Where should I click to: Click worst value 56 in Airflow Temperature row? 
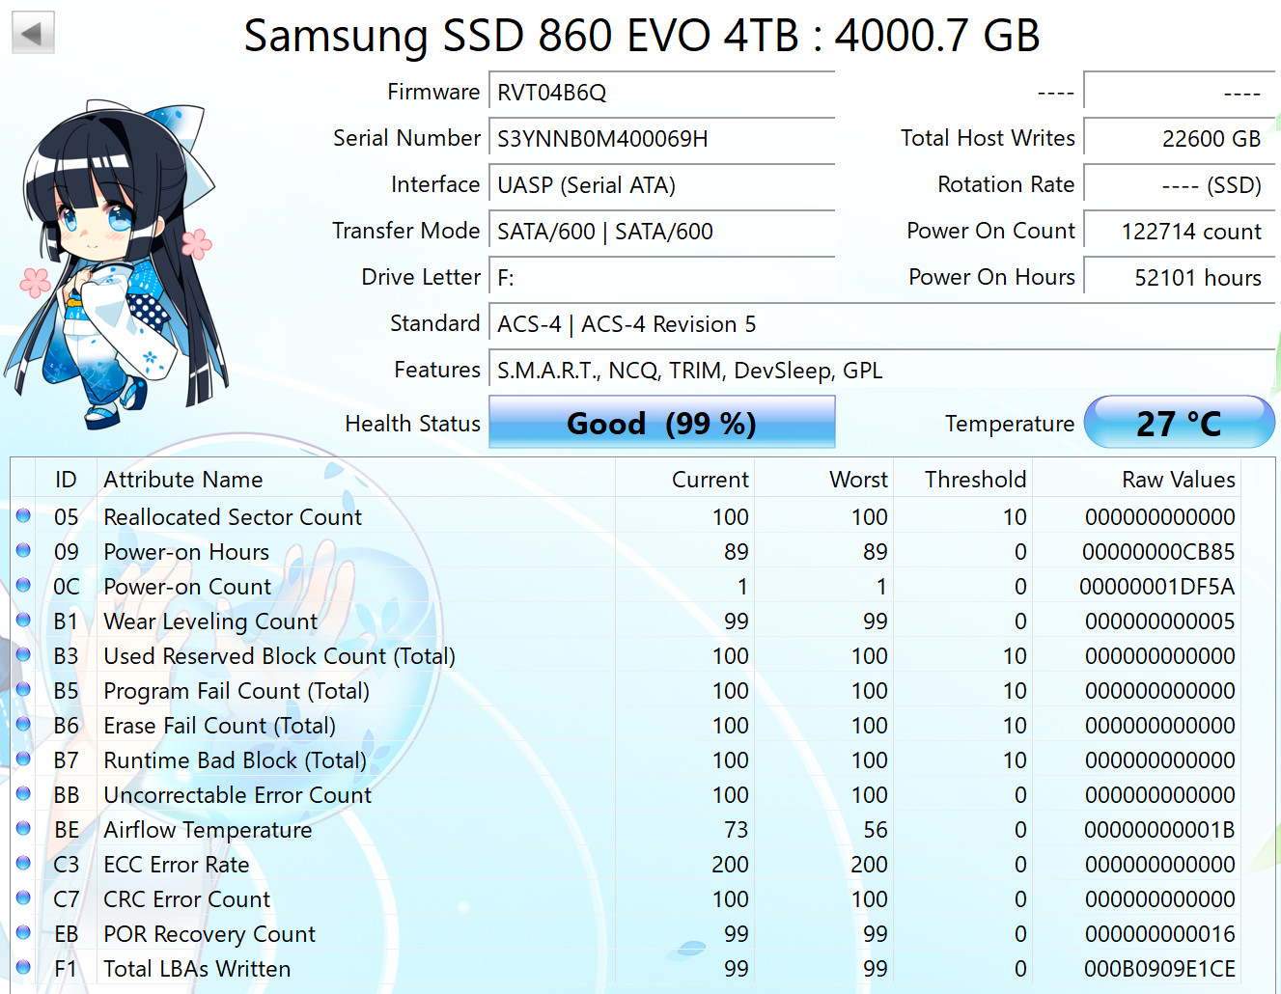point(876,830)
